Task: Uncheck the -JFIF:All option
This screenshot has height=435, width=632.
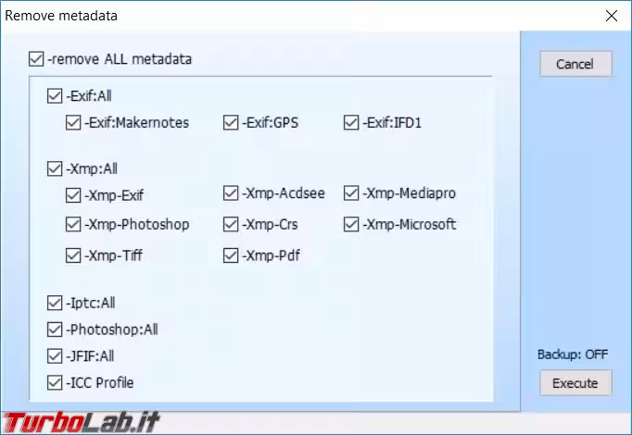Action: (x=55, y=355)
